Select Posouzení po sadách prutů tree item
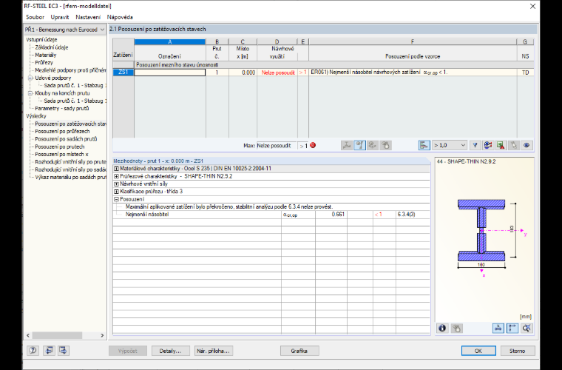 [x=66, y=139]
